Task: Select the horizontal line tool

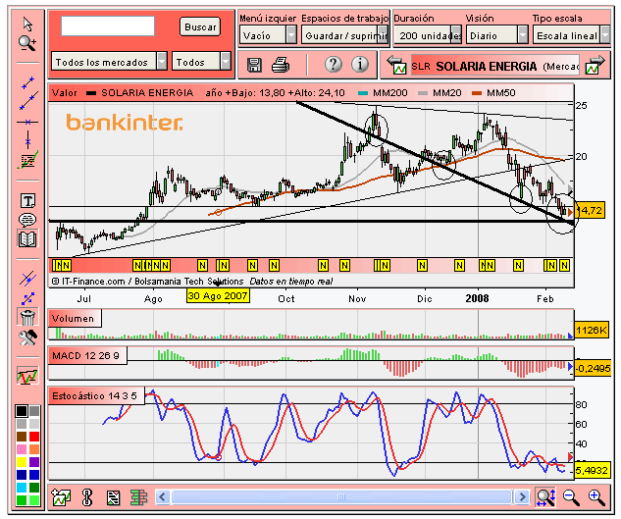Action: pyautogui.click(x=27, y=122)
